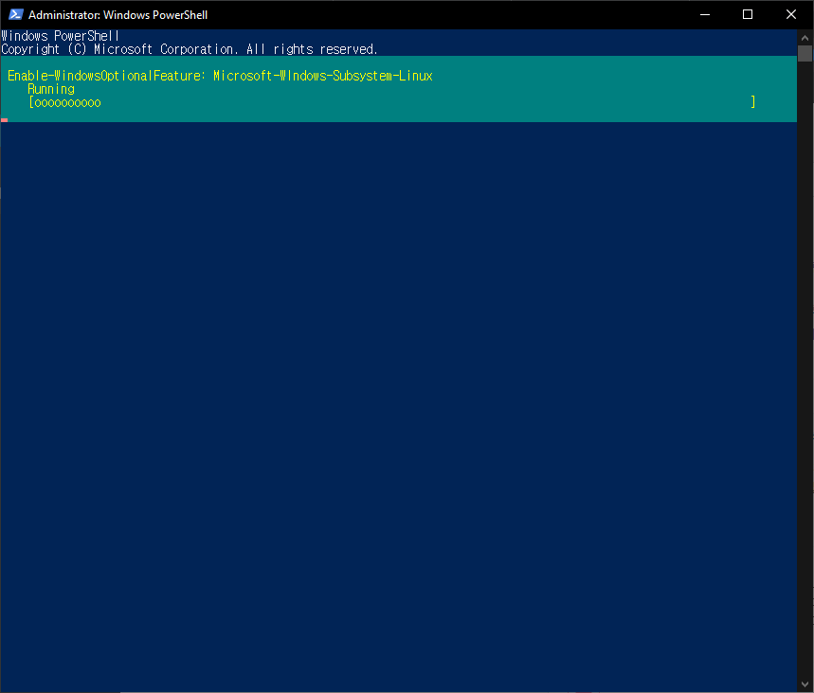The width and height of the screenshot is (814, 693).
Task: Click the progress bar closing bracket
Action: [753, 102]
